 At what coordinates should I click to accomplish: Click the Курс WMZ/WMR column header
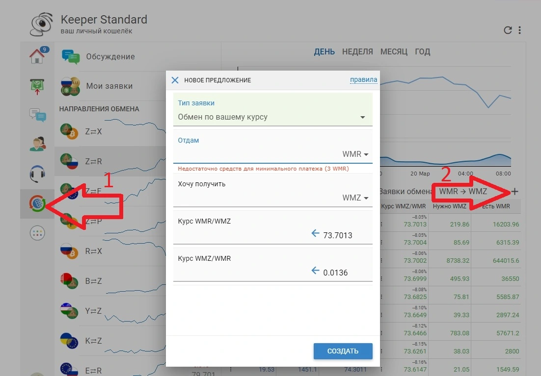[x=404, y=206]
